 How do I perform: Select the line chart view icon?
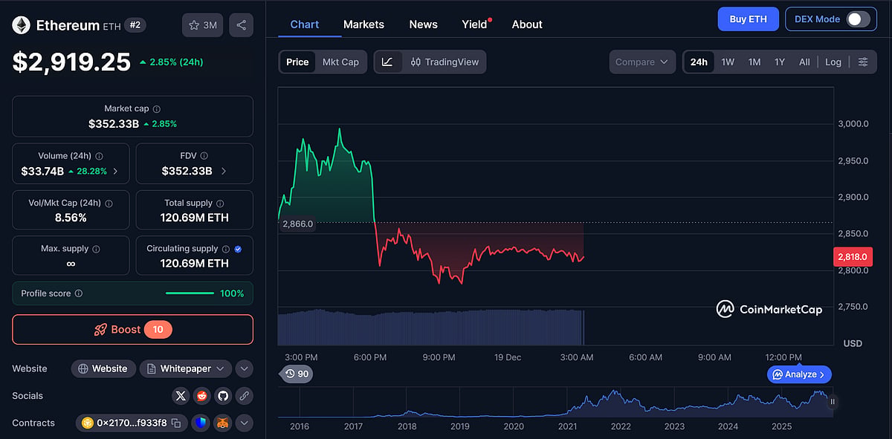[387, 62]
